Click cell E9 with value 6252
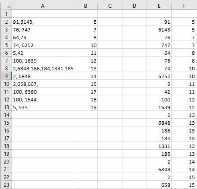This screenshot has height=189, width=197. coord(159,76)
